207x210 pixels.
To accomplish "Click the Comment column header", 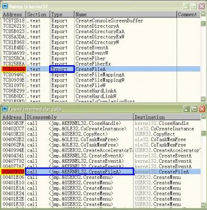I will pyautogui.click(x=189, y=14).
